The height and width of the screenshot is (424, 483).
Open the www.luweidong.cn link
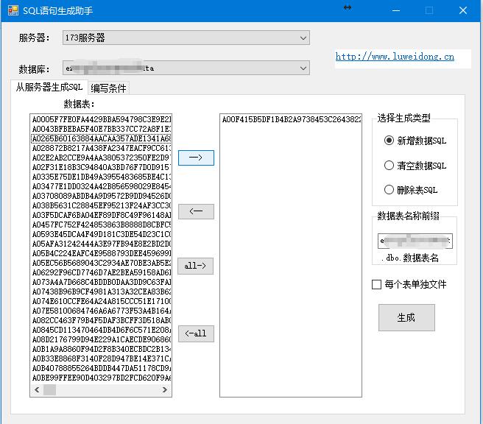click(x=395, y=57)
